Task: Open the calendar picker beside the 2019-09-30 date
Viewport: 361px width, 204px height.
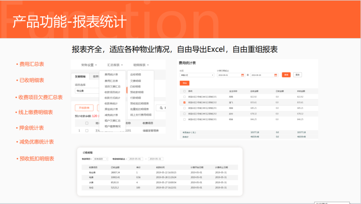Action: coord(275,75)
